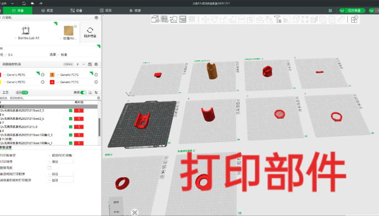Click the Add model cube icon
This screenshot has height=216, width=379.
point(155,19)
